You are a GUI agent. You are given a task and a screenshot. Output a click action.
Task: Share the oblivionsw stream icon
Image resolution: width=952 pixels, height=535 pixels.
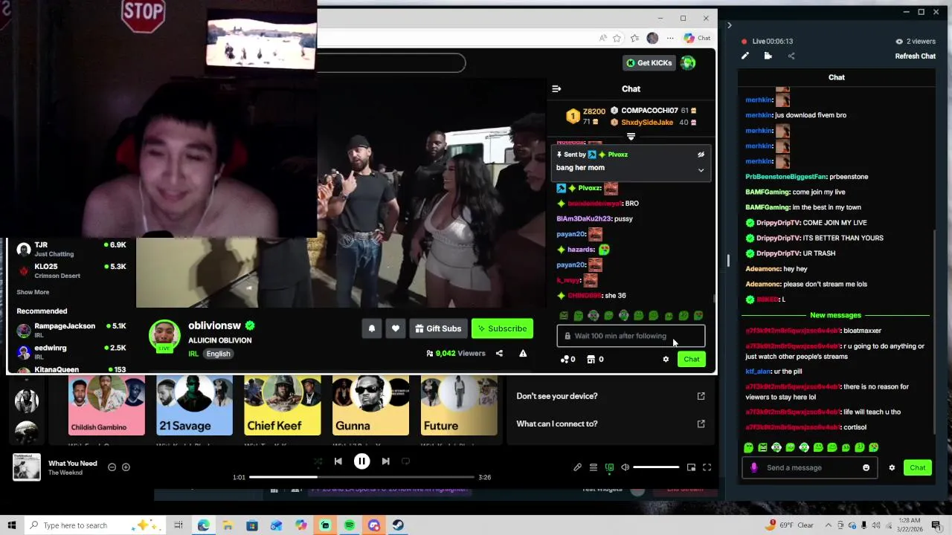pyautogui.click(x=499, y=354)
